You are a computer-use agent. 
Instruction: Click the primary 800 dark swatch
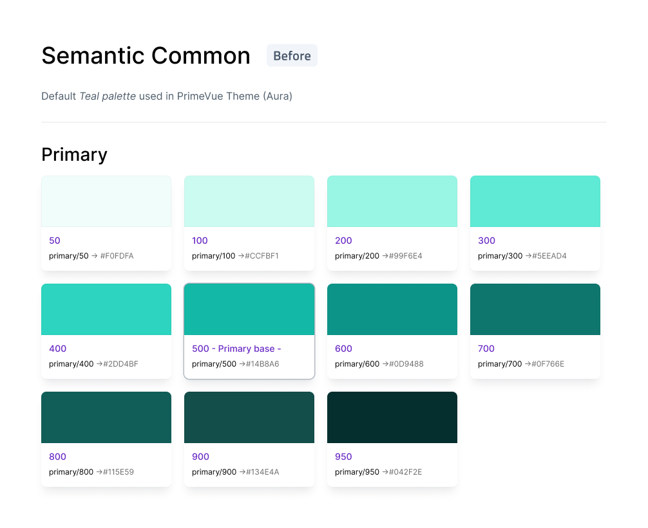point(106,417)
